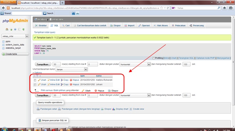
Task: Switch to the Import tab
Action: click(x=129, y=26)
